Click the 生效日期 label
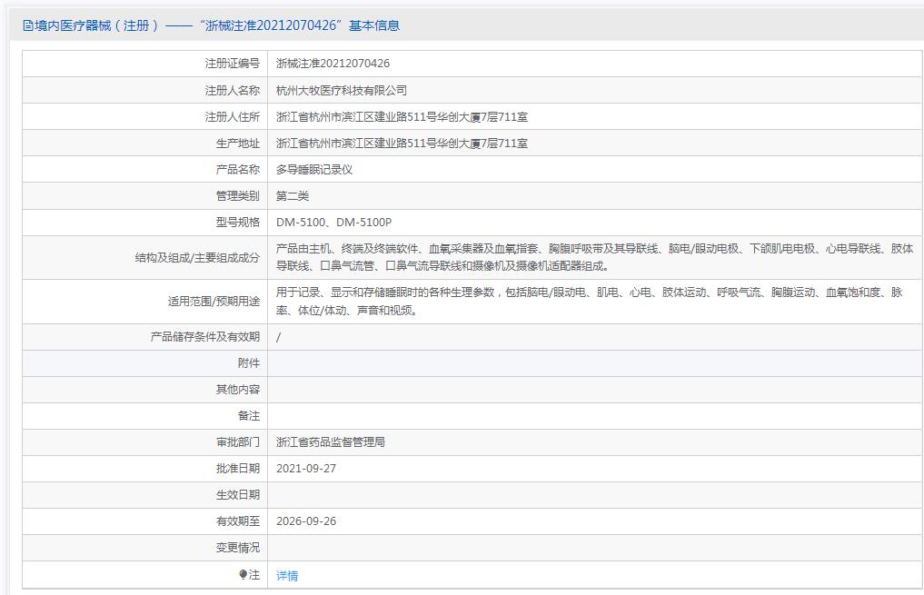Image resolution: width=924 pixels, height=595 pixels. [237, 495]
